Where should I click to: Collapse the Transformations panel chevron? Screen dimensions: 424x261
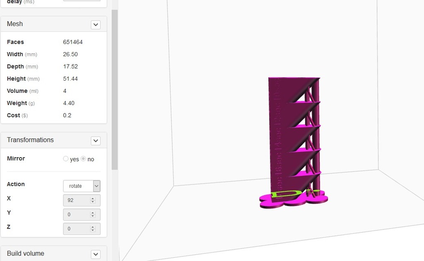click(96, 141)
